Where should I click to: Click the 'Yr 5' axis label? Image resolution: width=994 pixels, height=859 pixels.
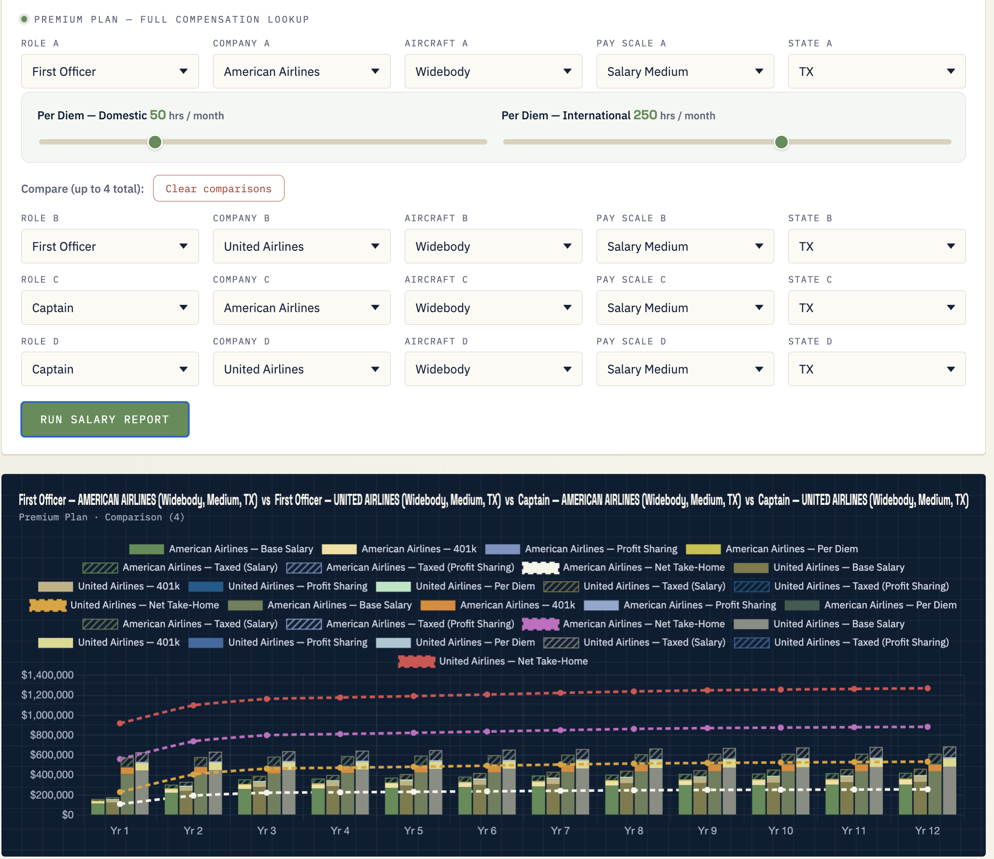click(413, 831)
